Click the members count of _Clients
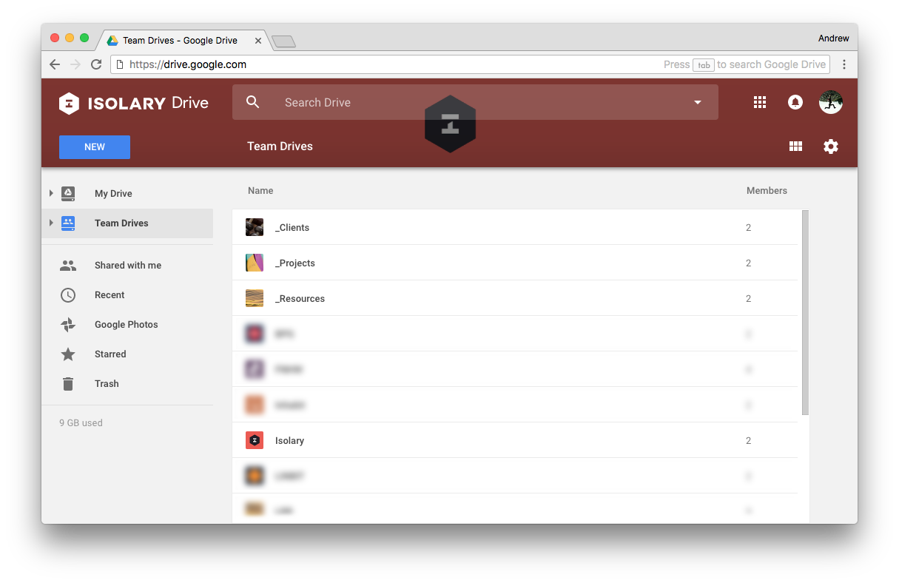The height and width of the screenshot is (583, 899). tap(748, 228)
